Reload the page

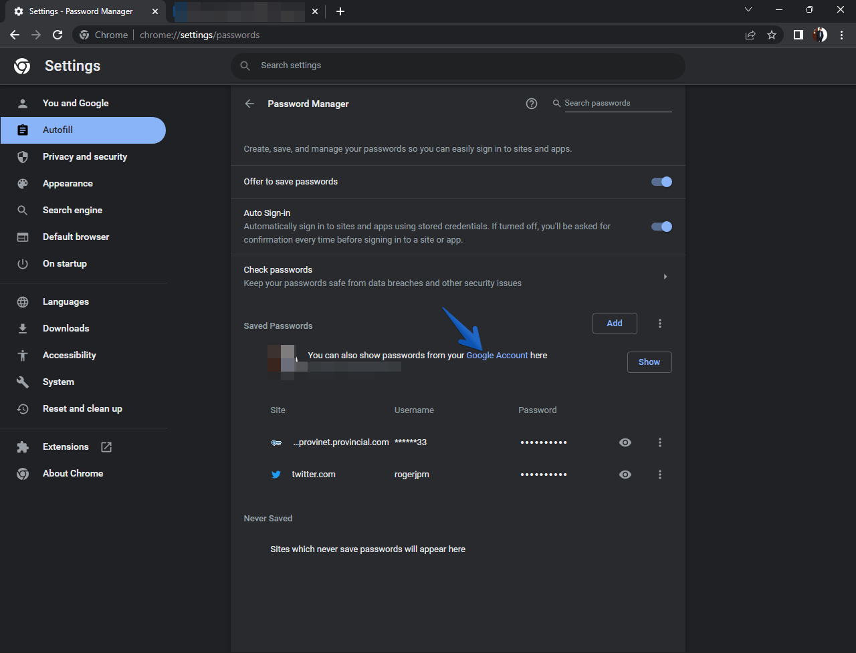pyautogui.click(x=58, y=35)
